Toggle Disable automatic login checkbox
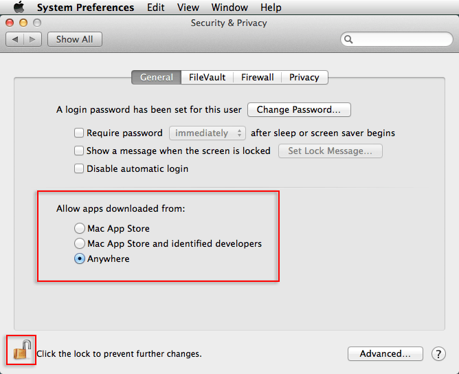 (79, 168)
